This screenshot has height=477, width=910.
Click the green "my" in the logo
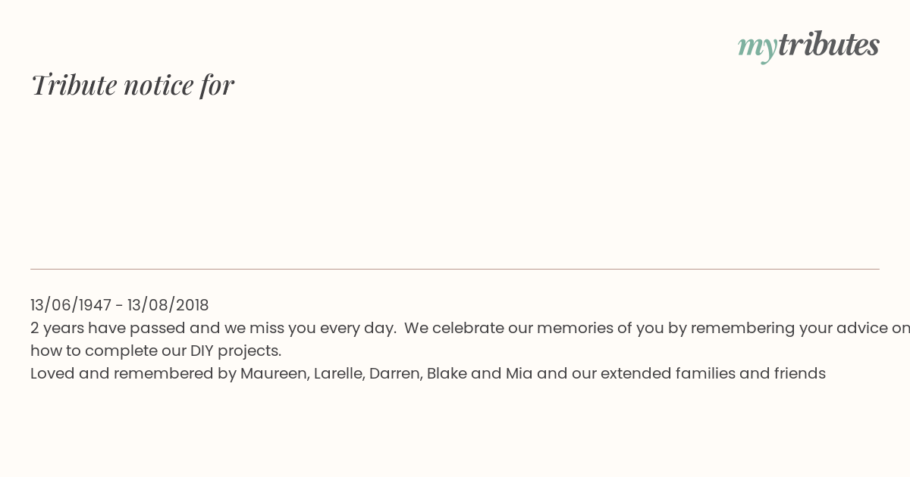(757, 48)
